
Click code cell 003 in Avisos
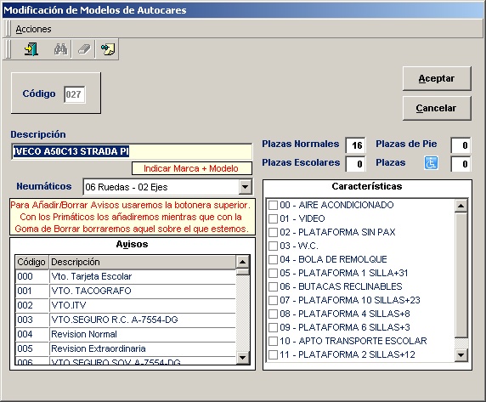click(32, 320)
